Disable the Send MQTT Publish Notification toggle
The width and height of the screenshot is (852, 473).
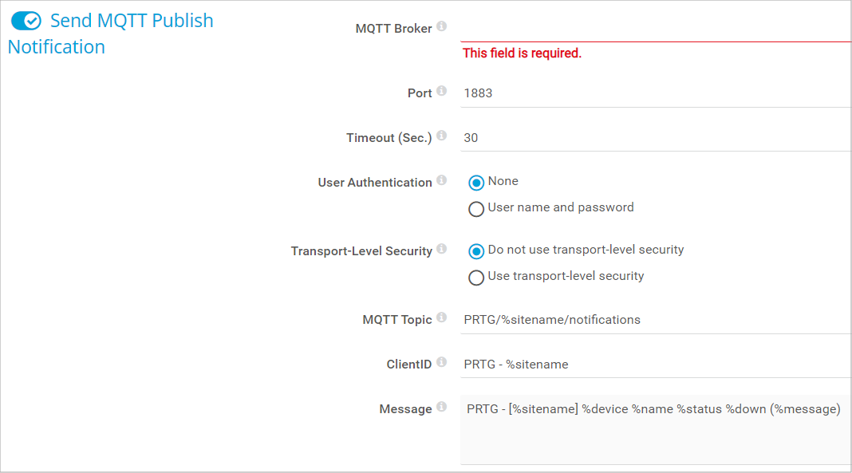click(26, 21)
